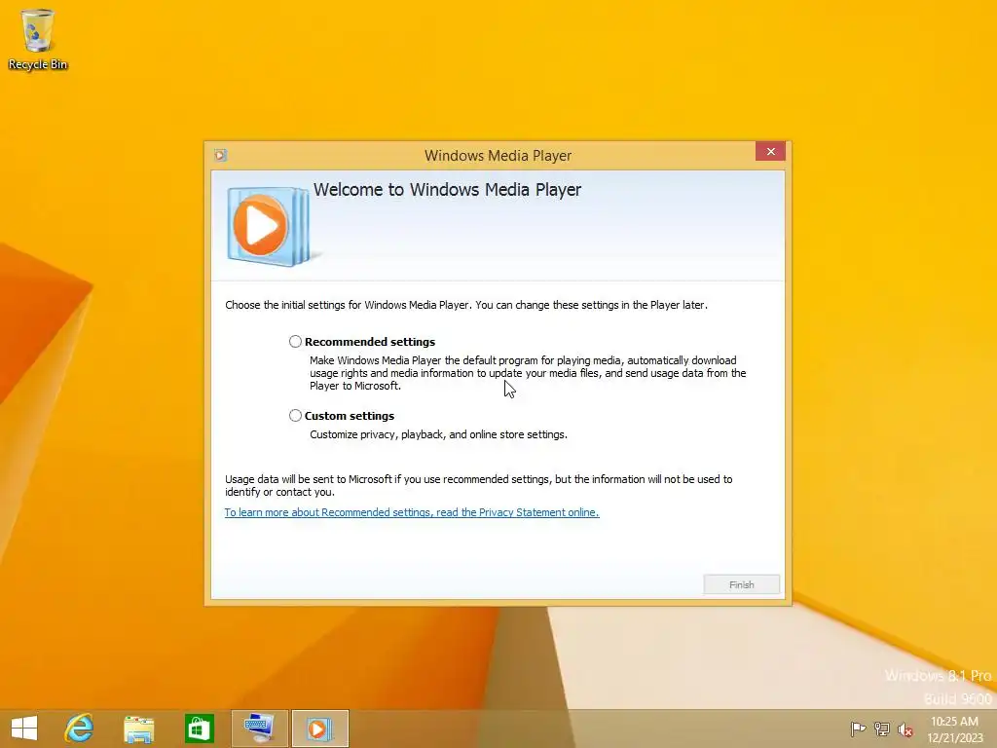Select the Recommended settings radio button
The image size is (997, 748).
pyautogui.click(x=295, y=342)
